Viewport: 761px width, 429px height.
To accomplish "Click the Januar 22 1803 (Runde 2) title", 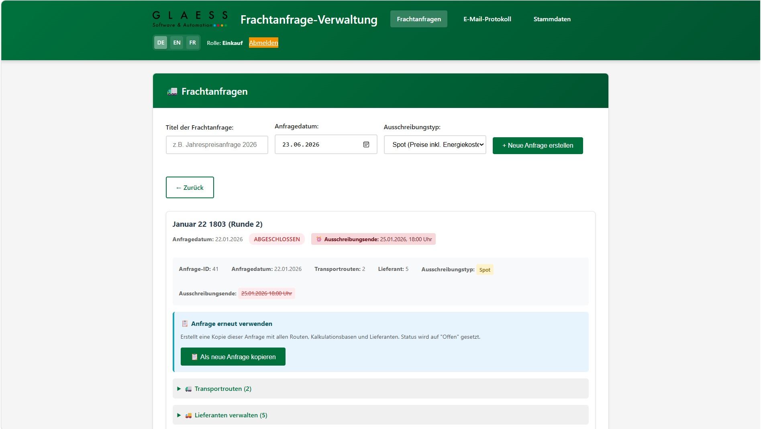I will (x=217, y=224).
